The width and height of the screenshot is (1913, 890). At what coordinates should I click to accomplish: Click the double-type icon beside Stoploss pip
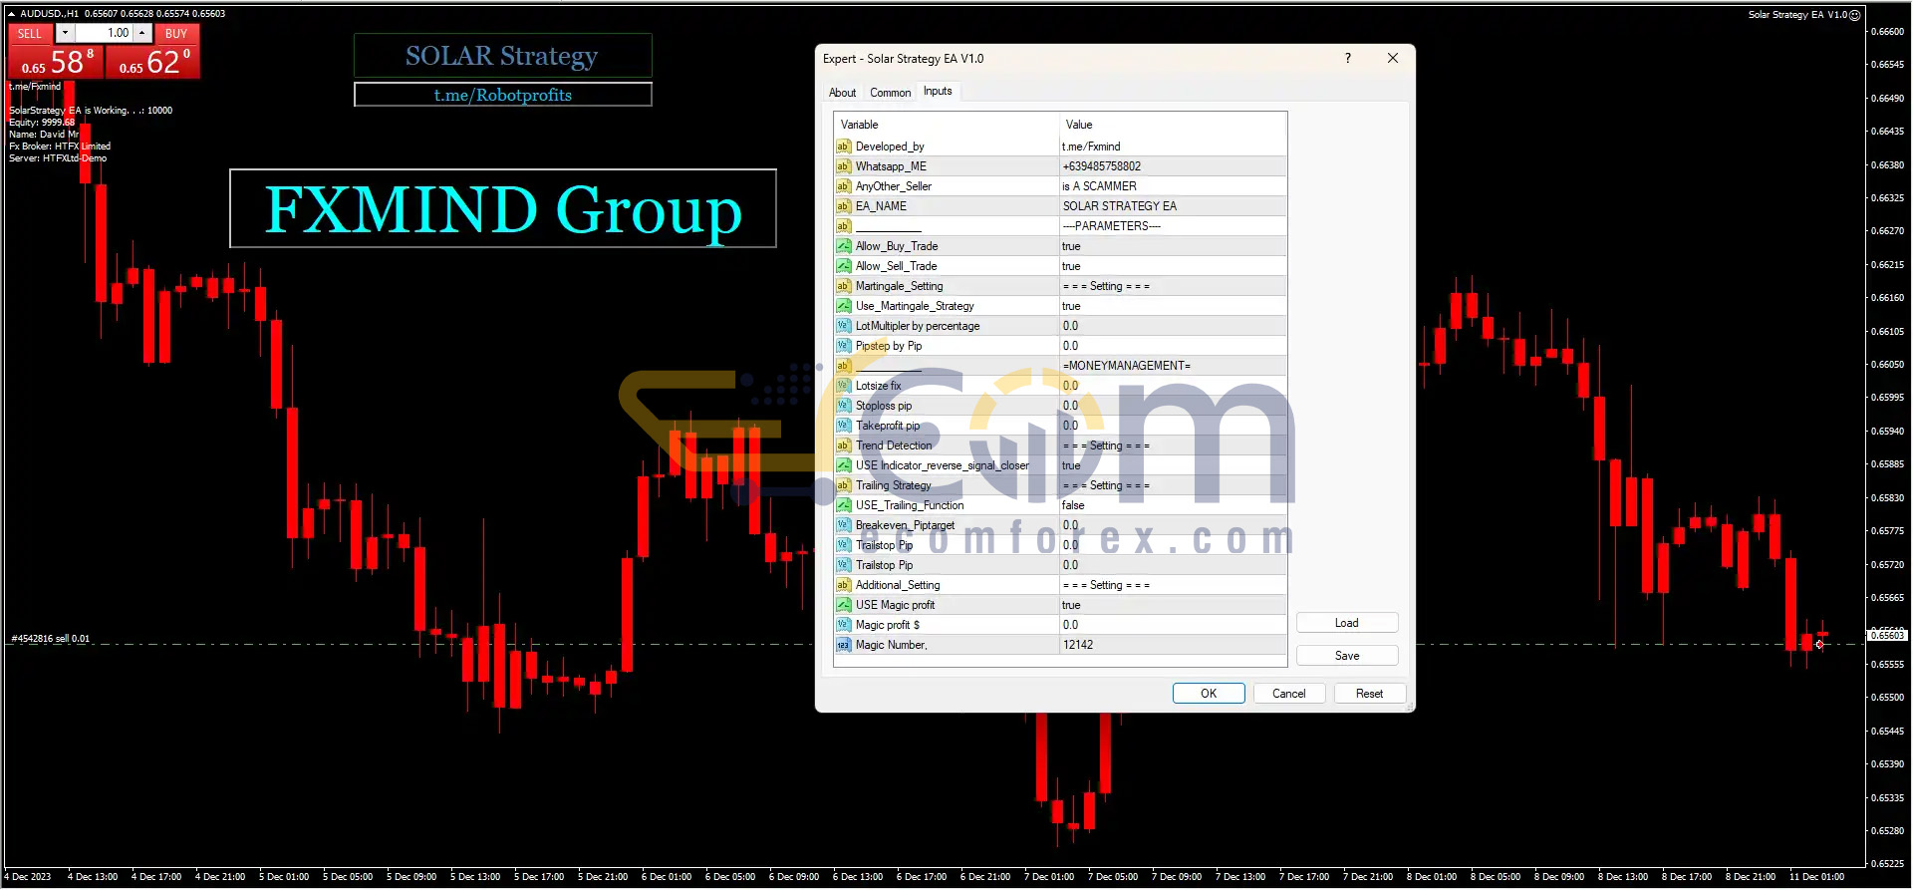click(x=843, y=406)
